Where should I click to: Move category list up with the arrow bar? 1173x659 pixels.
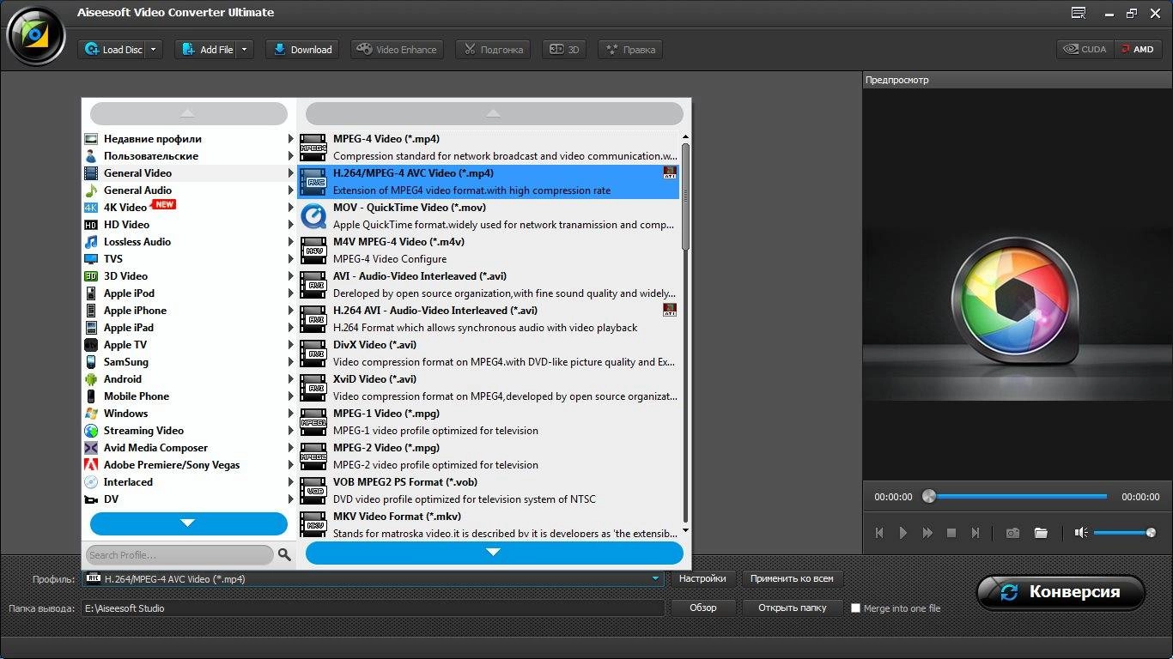189,113
